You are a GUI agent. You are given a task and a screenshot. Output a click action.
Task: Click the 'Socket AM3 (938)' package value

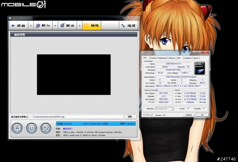click(173, 70)
